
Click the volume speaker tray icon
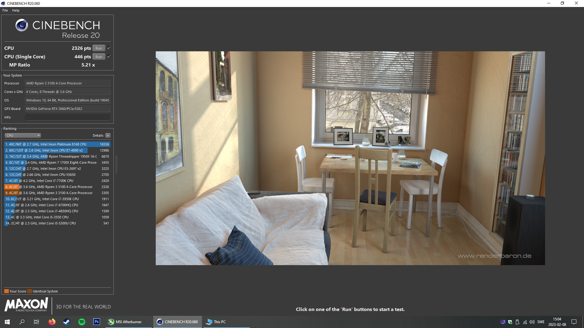(532, 322)
